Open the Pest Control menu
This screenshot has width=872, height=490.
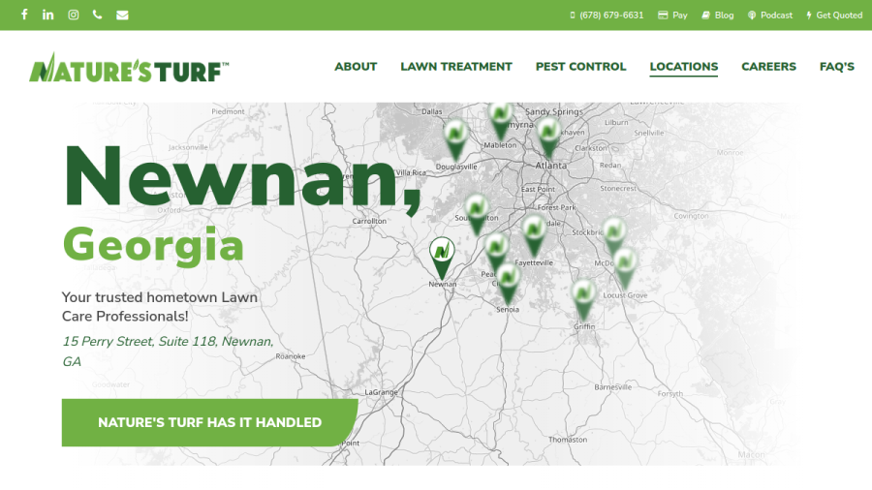580,67
